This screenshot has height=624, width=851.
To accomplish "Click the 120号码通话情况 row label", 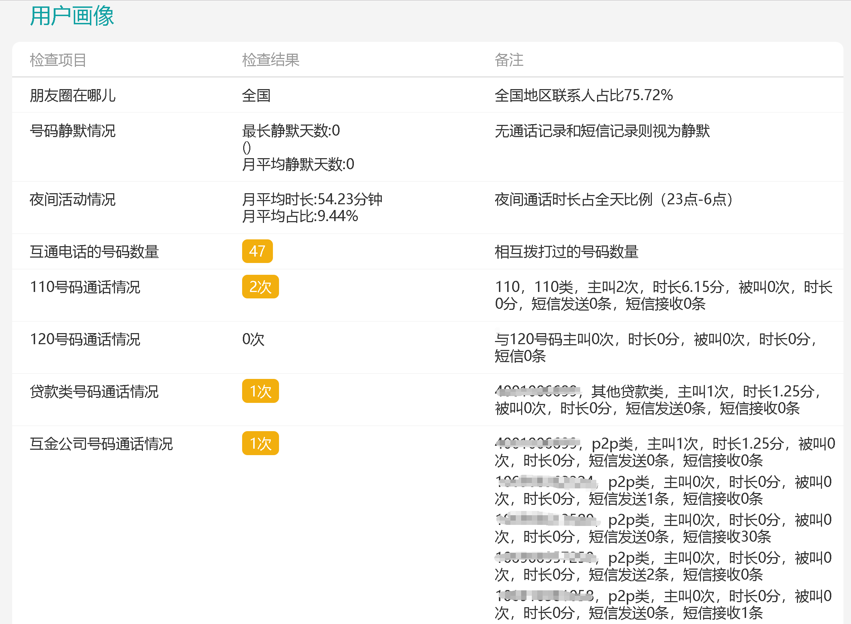I will tap(85, 339).
